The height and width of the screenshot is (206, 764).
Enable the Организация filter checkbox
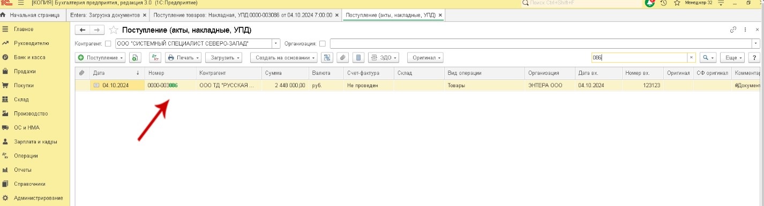pos(322,43)
